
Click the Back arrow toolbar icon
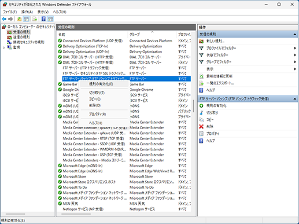pyautogui.click(x=4, y=19)
